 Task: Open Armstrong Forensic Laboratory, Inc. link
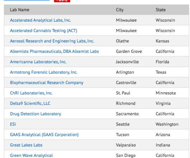[44, 72]
